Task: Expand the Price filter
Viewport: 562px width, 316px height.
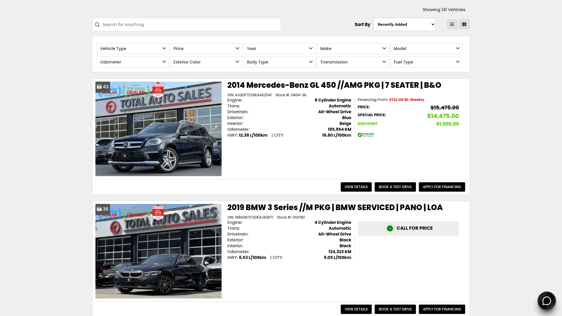Action: [206, 49]
